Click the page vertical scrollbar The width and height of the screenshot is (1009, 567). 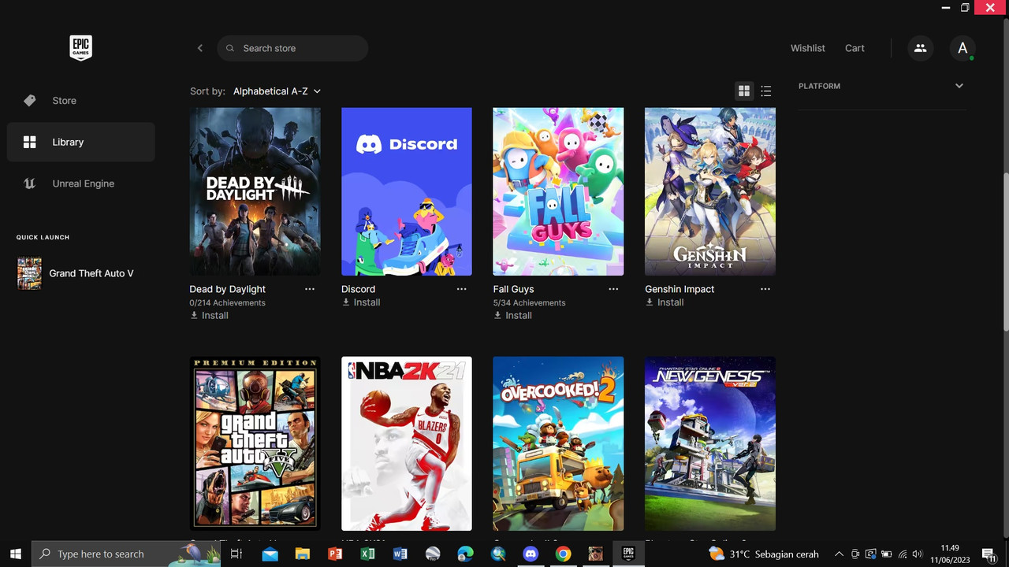pyautogui.click(x=1005, y=254)
